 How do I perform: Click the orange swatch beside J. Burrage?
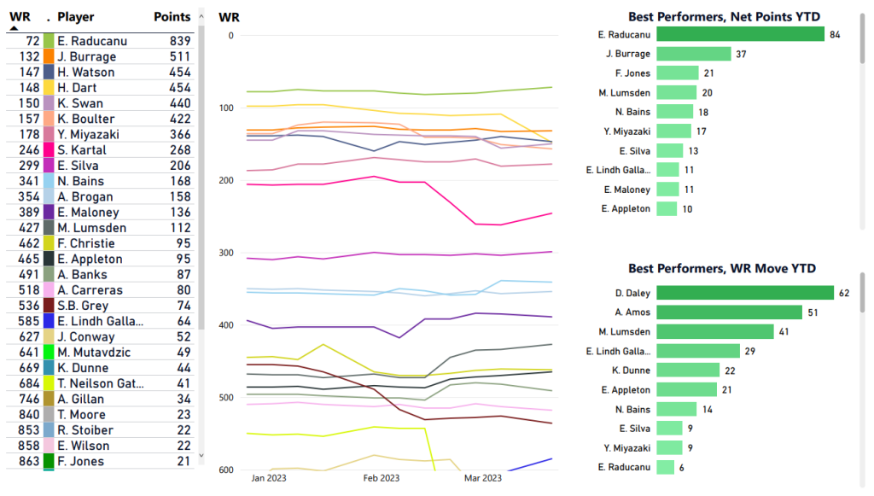click(50, 56)
